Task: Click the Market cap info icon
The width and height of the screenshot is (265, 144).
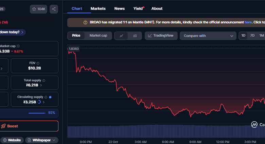Action: 18,46
